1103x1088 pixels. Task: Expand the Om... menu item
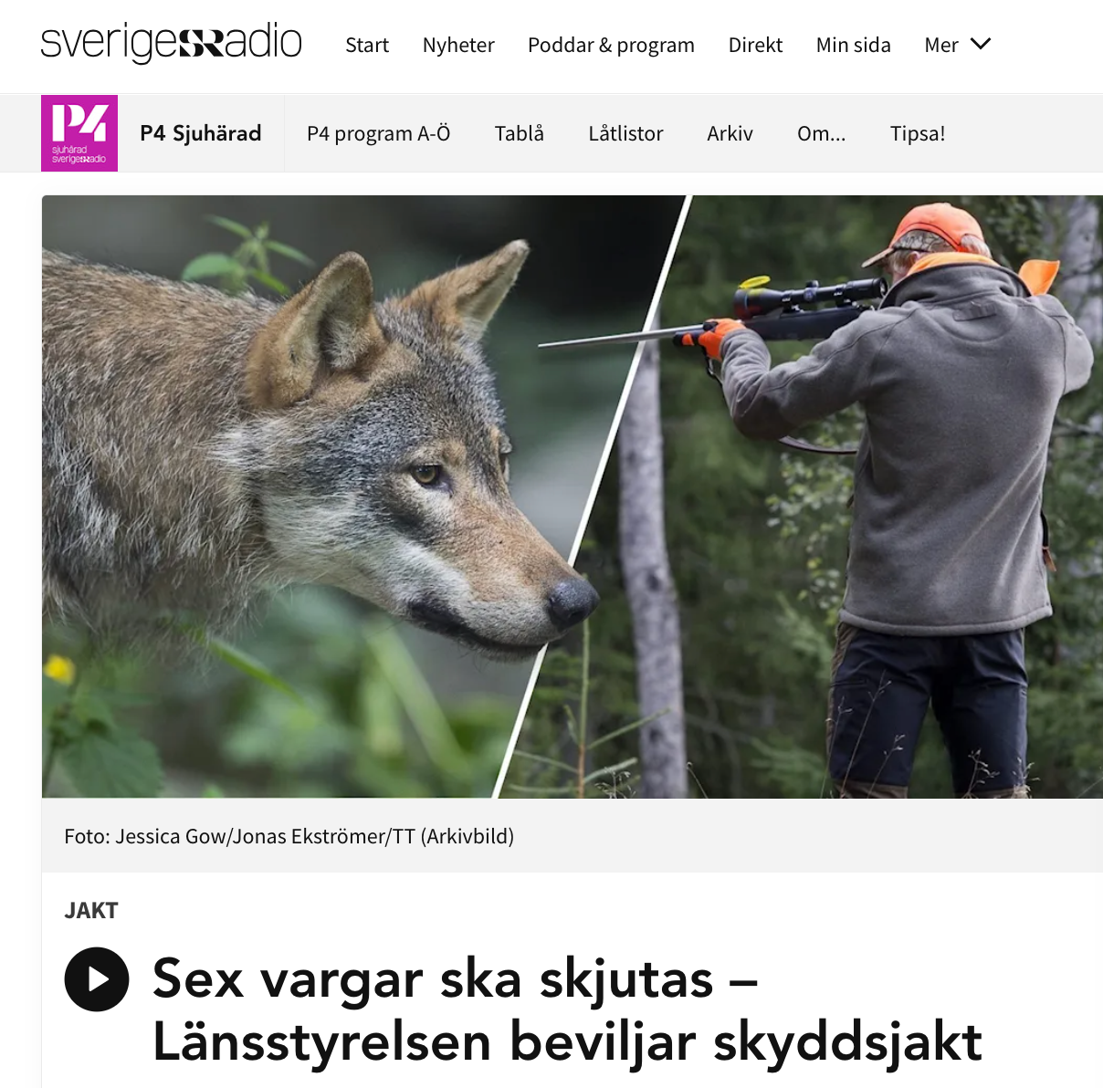[821, 133]
